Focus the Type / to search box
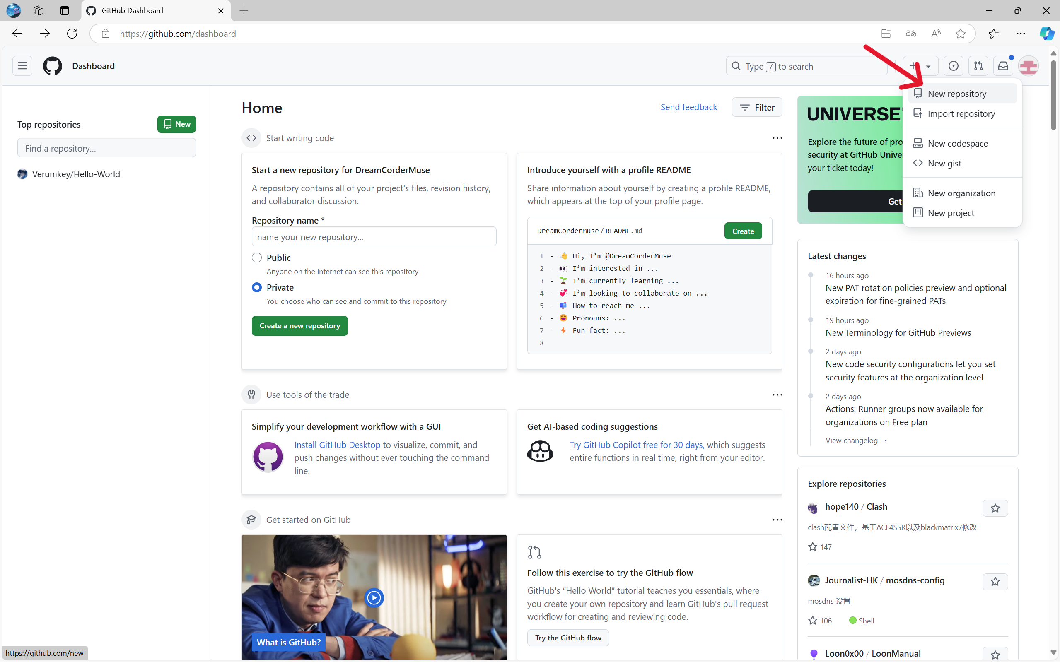Image resolution: width=1060 pixels, height=662 pixels. tap(807, 66)
